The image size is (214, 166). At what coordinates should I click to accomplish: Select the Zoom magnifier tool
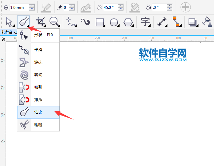click(x=54, y=22)
